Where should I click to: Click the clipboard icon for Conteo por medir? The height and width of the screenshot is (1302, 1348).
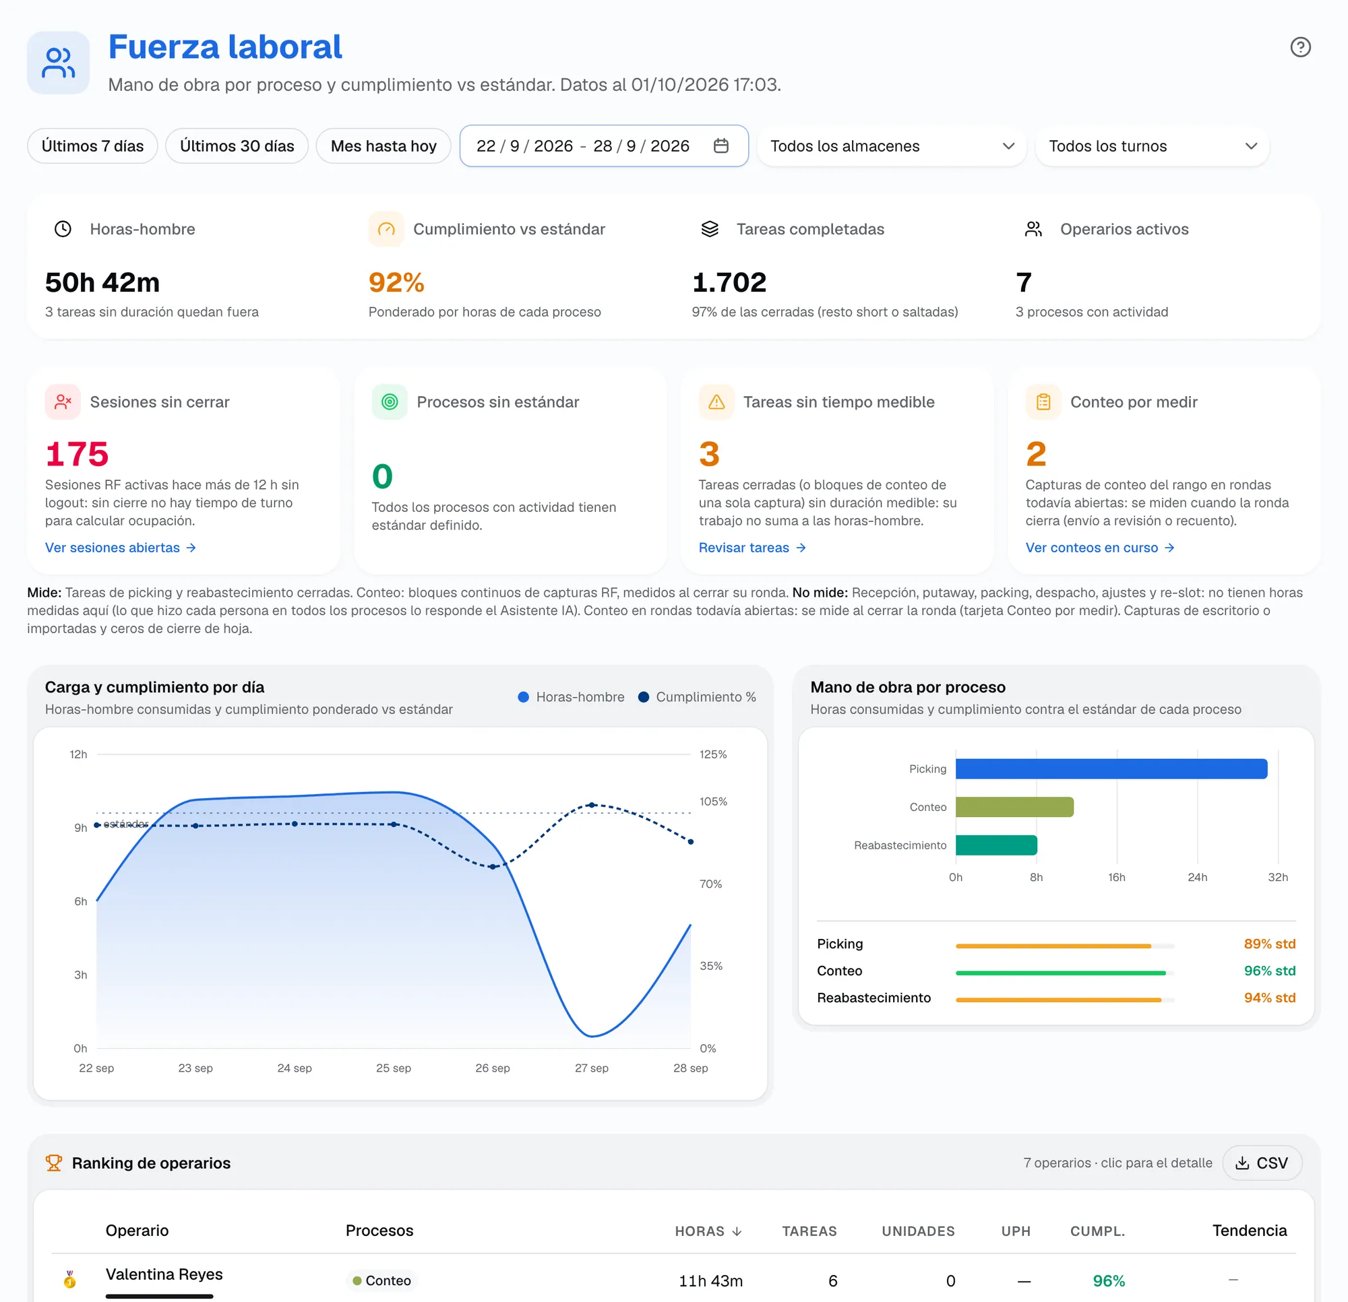click(1043, 402)
